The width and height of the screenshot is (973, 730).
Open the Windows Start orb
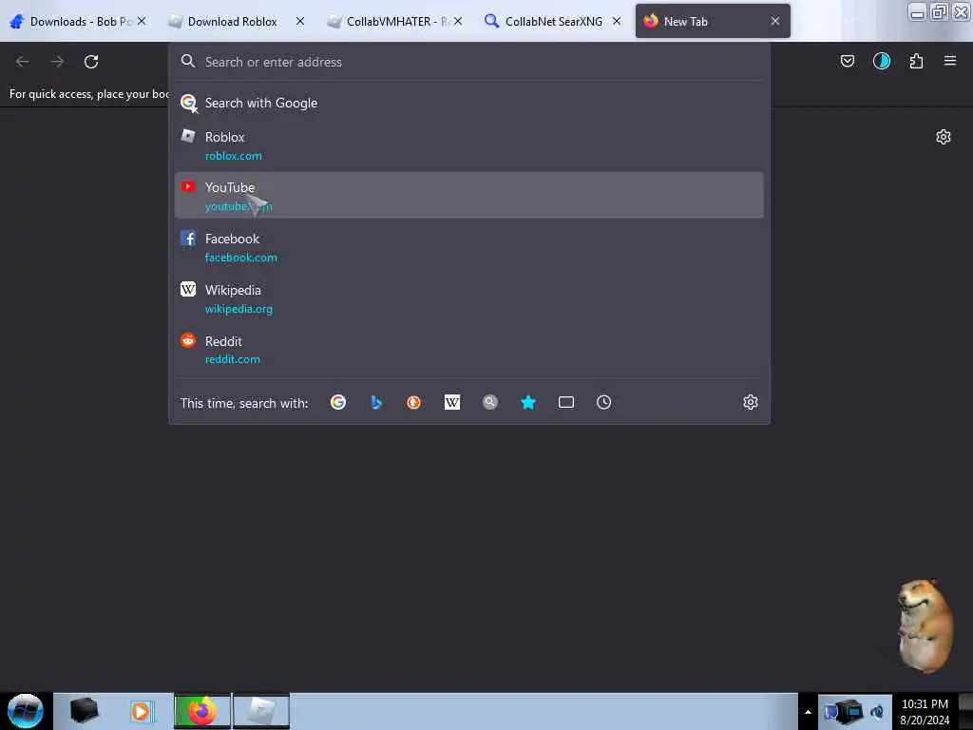pyautogui.click(x=26, y=711)
